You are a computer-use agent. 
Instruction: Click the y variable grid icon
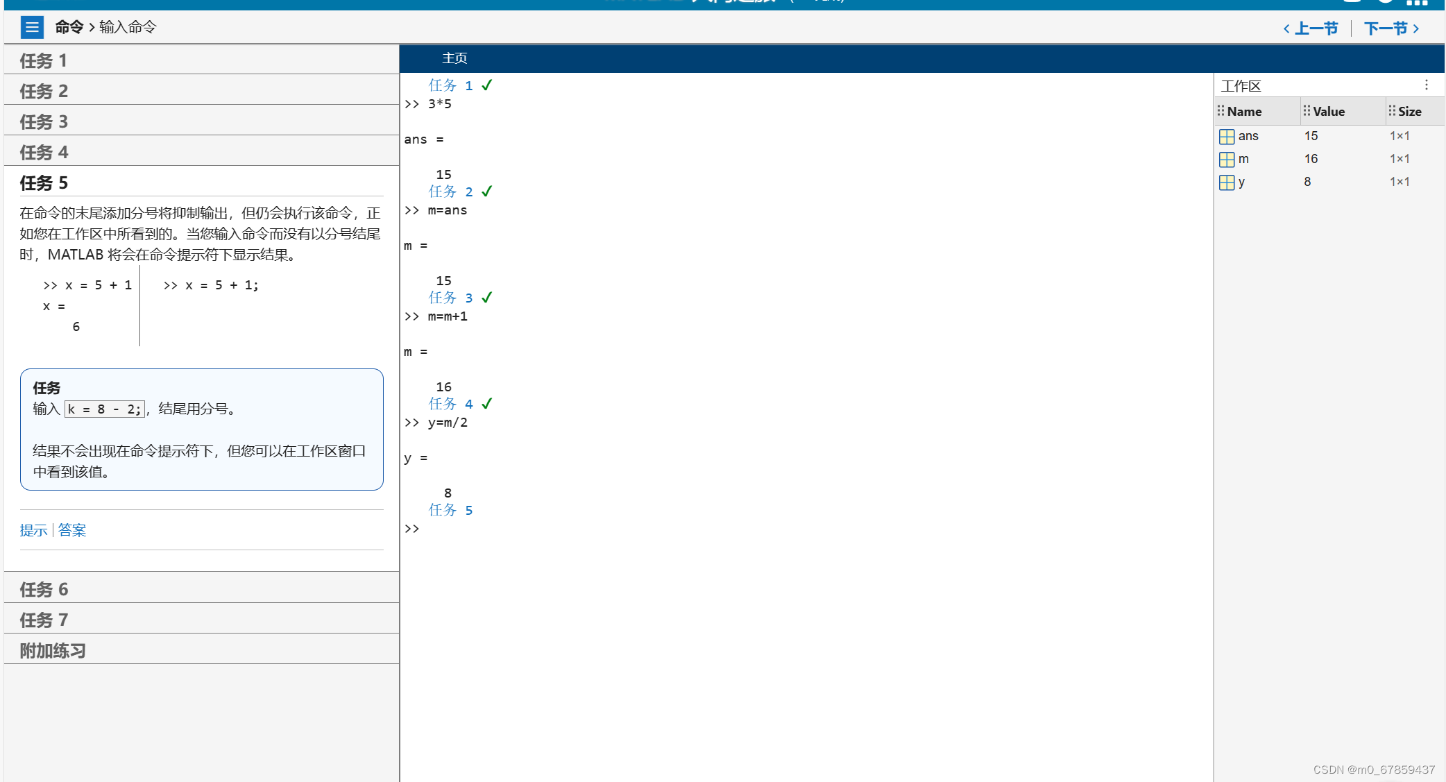(x=1226, y=182)
